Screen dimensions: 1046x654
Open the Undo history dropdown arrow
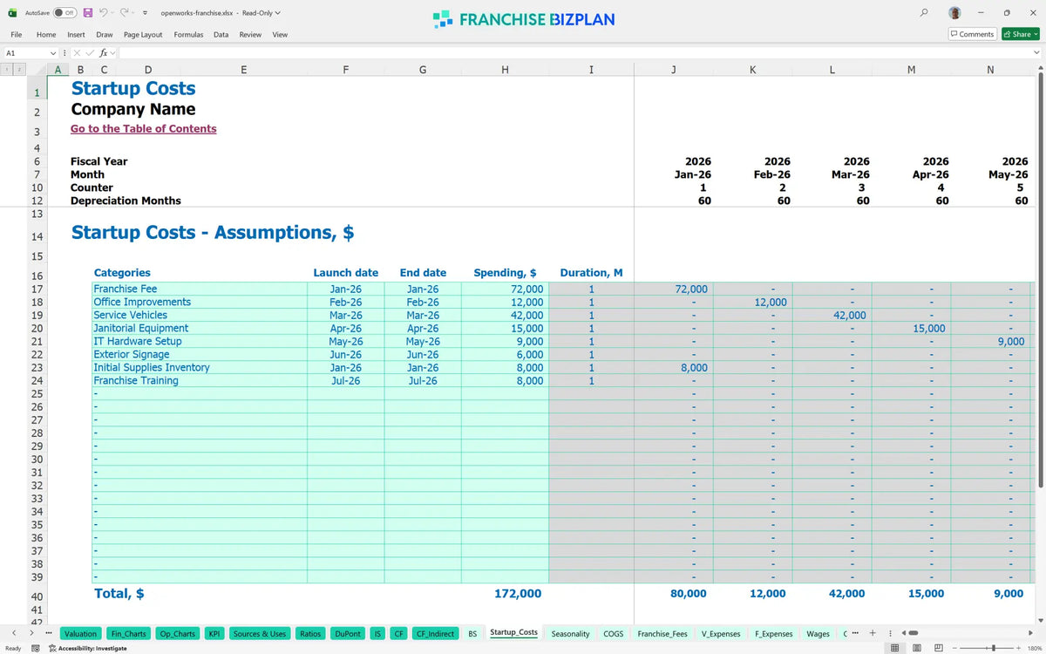113,13
